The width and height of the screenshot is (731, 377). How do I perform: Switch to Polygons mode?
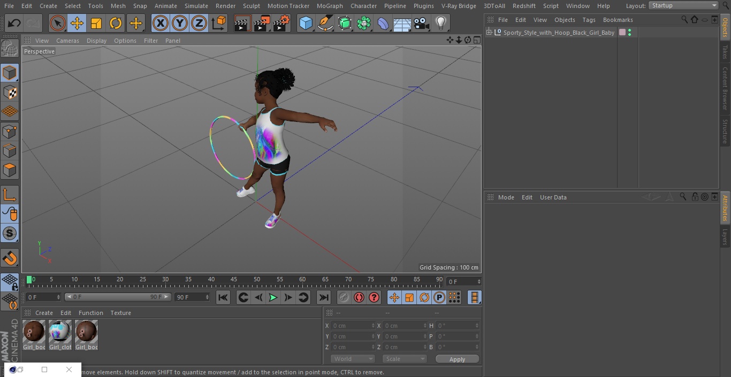tap(10, 170)
